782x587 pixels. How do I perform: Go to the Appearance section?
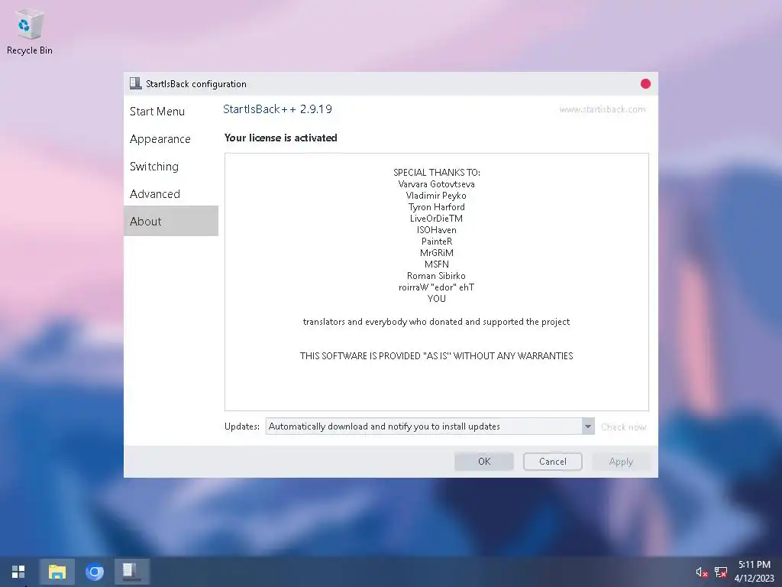160,139
